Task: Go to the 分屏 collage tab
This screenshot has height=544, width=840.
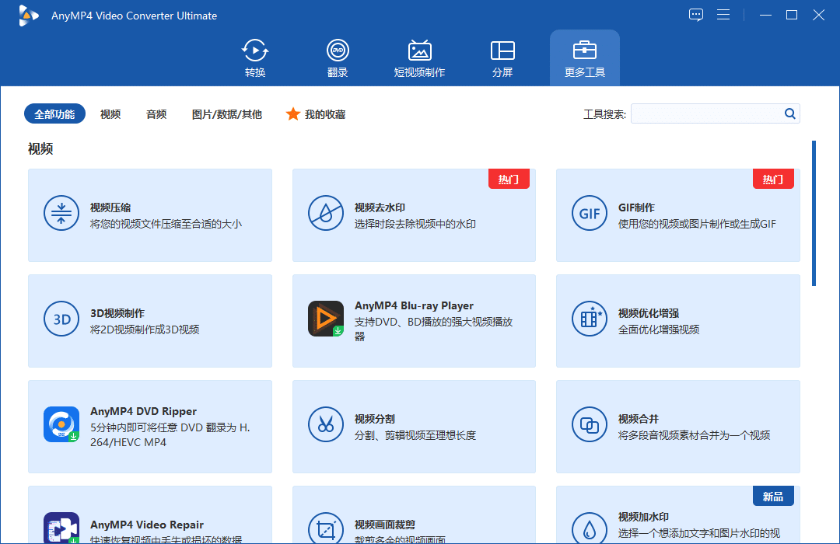Action: click(x=502, y=58)
